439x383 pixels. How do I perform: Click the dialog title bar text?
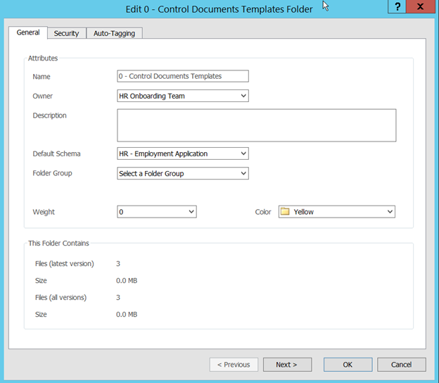pyautogui.click(x=220, y=9)
